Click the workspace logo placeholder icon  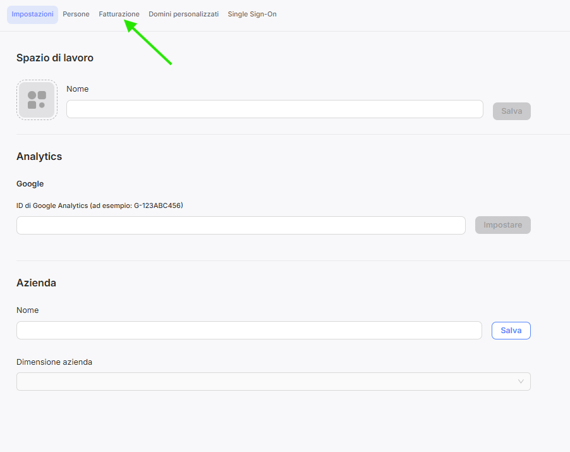pyautogui.click(x=37, y=100)
